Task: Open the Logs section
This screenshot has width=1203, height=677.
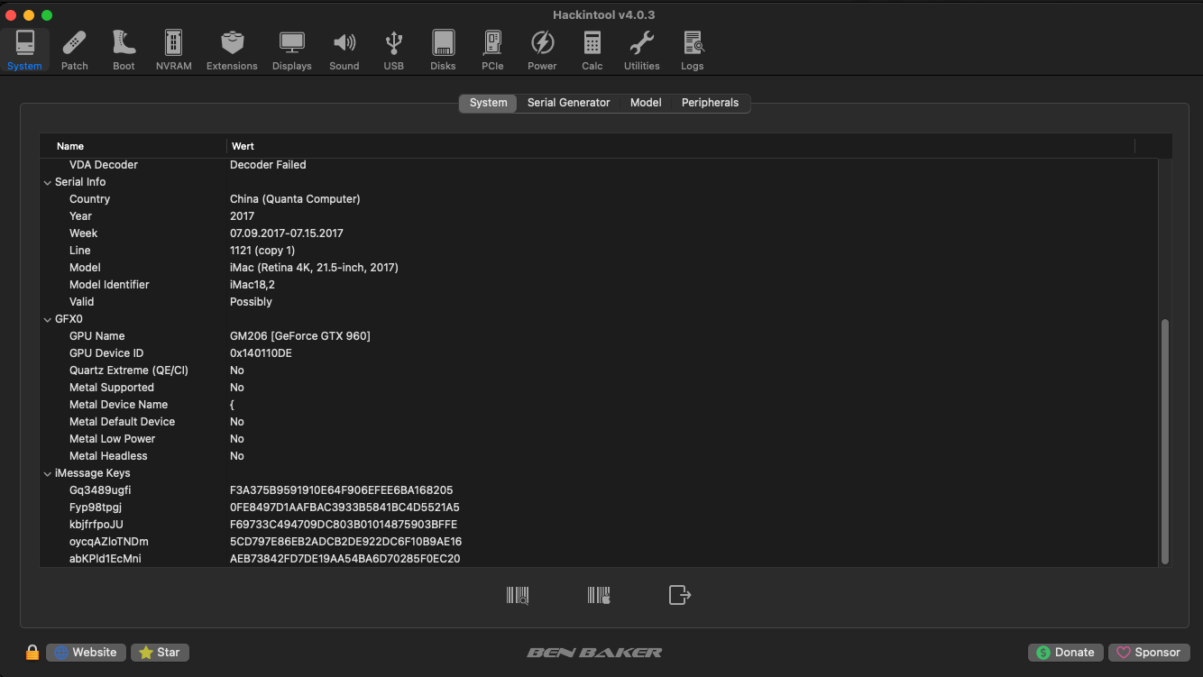Action: point(693,50)
